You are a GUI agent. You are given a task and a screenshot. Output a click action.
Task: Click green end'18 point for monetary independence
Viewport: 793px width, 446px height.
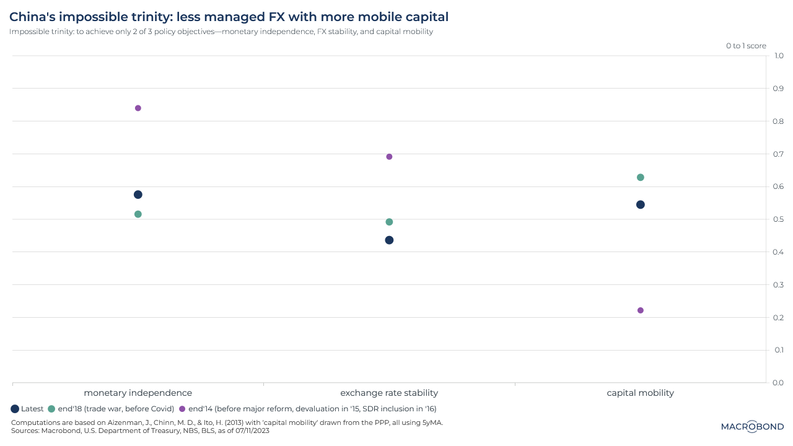click(138, 214)
